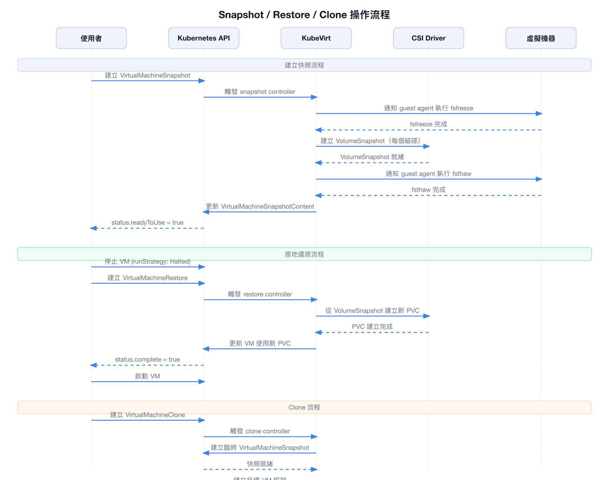609x480 pixels.
Task: Select message 從 VolumeSnapshot 建立新 PVC
Action: 372,311
